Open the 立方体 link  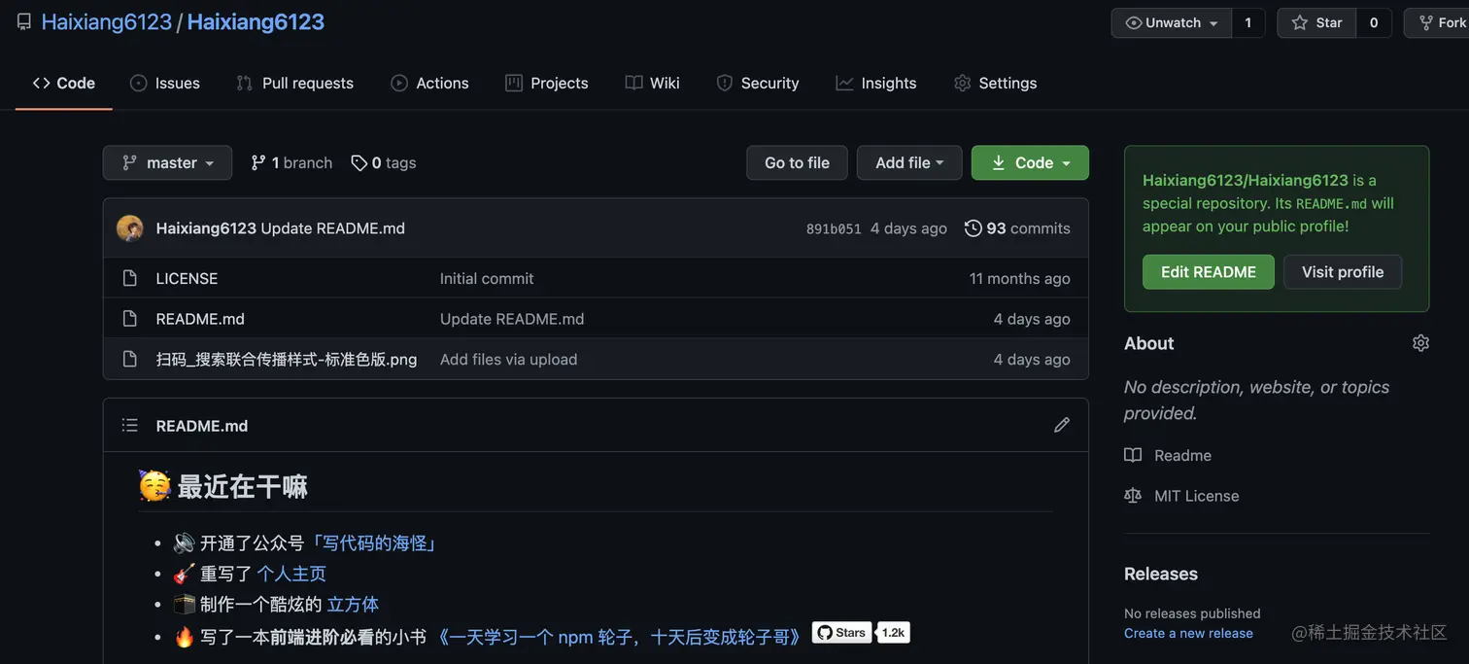353,605
